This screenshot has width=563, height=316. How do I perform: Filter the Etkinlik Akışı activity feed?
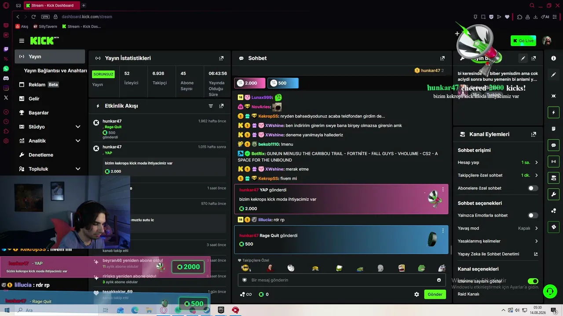(211, 106)
